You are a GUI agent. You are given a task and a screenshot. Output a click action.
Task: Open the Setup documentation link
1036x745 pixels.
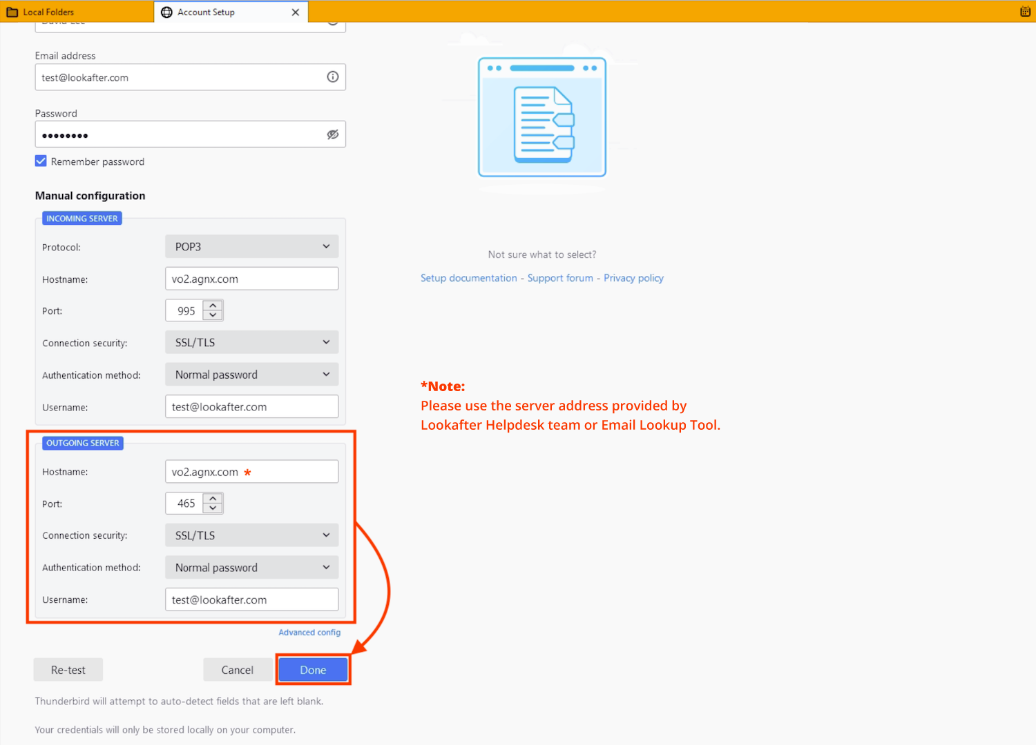coord(468,278)
